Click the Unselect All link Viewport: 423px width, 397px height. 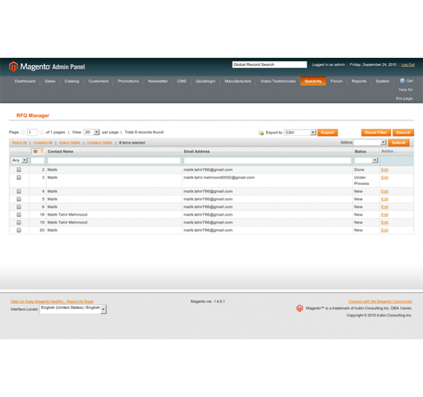click(x=43, y=143)
